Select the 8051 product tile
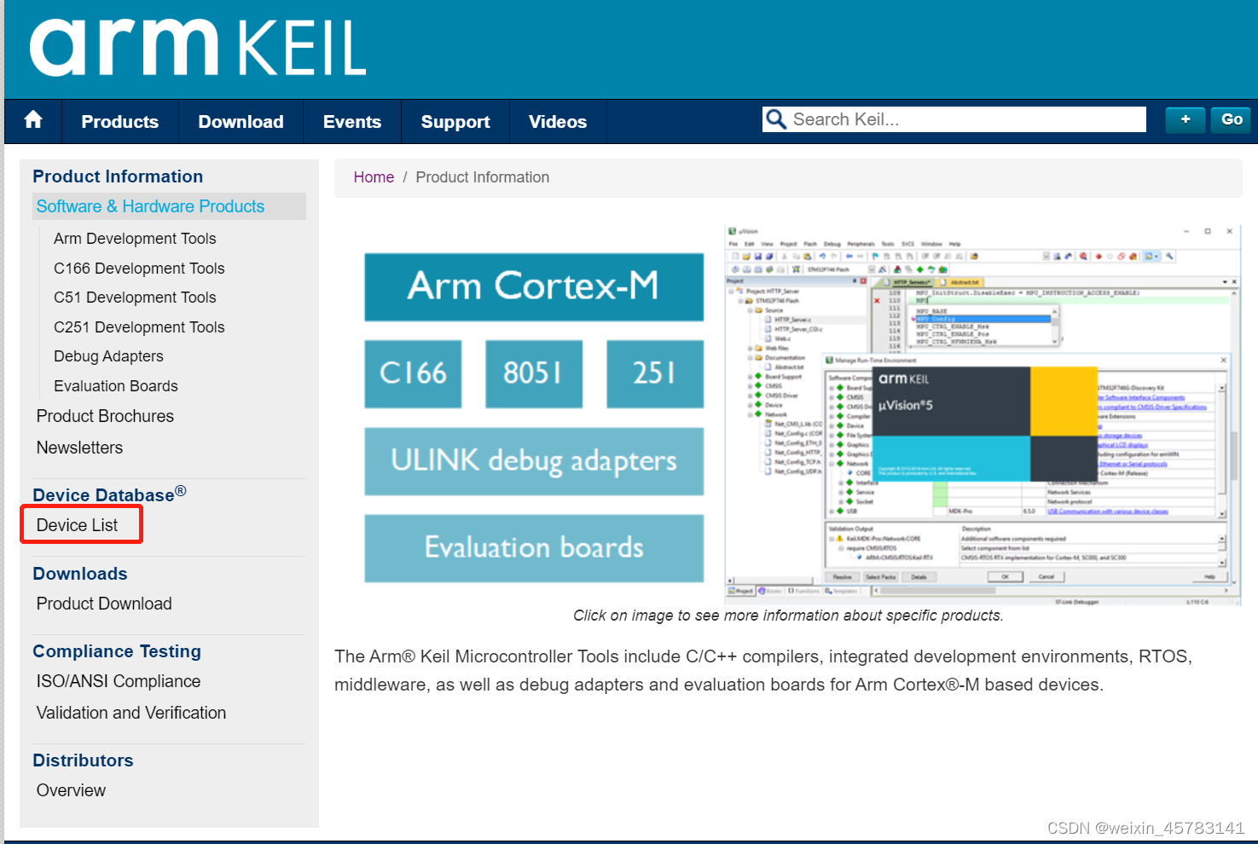Viewport: 1258px width, 844px height. 533,373
